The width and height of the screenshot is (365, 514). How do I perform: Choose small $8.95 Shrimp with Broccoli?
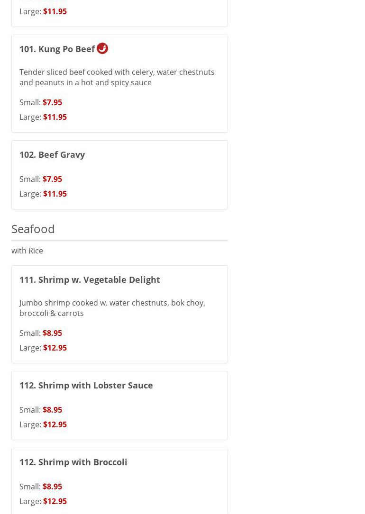point(52,487)
